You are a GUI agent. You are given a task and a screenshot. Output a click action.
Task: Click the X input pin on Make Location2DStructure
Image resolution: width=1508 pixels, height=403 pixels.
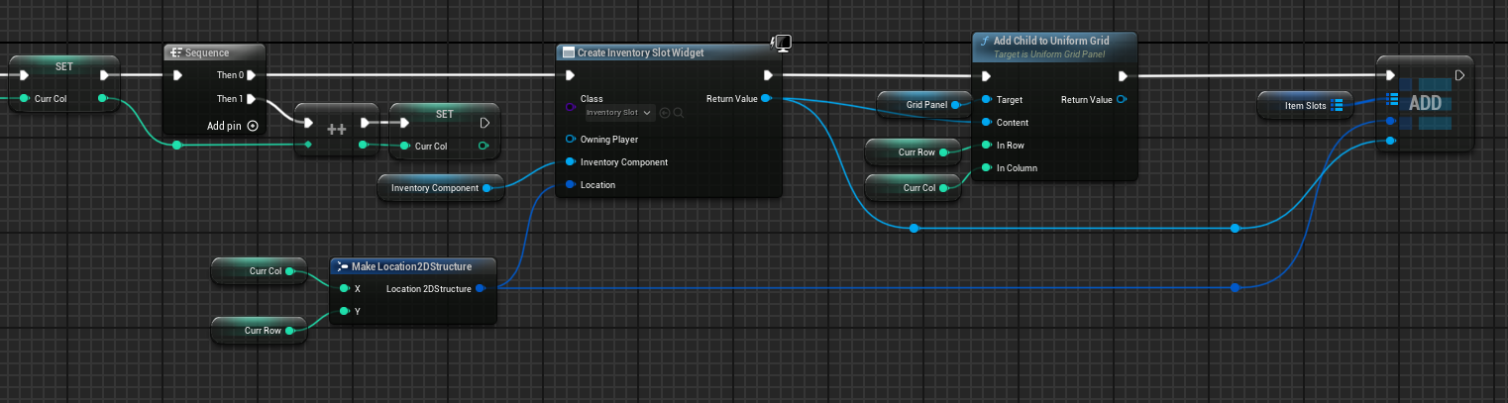pos(344,289)
